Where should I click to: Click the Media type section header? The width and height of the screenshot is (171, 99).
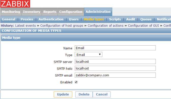[86, 38]
